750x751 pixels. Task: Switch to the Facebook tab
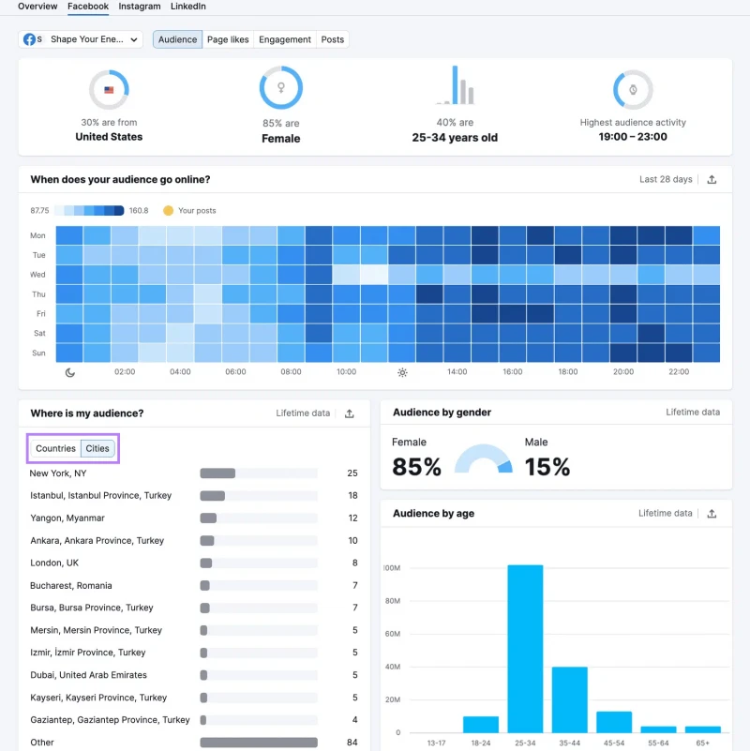(x=87, y=7)
